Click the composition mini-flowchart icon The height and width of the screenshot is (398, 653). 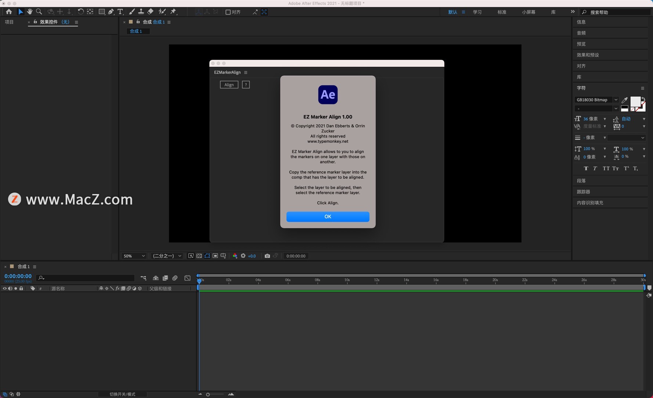143,278
